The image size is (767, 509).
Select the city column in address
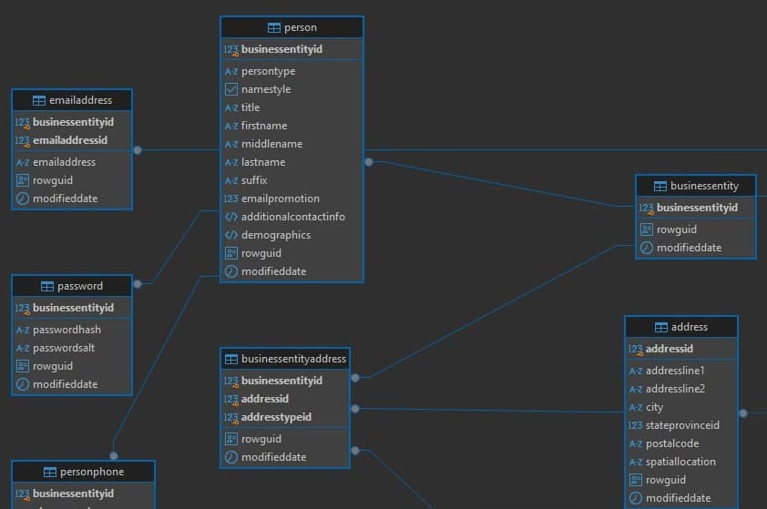(654, 407)
